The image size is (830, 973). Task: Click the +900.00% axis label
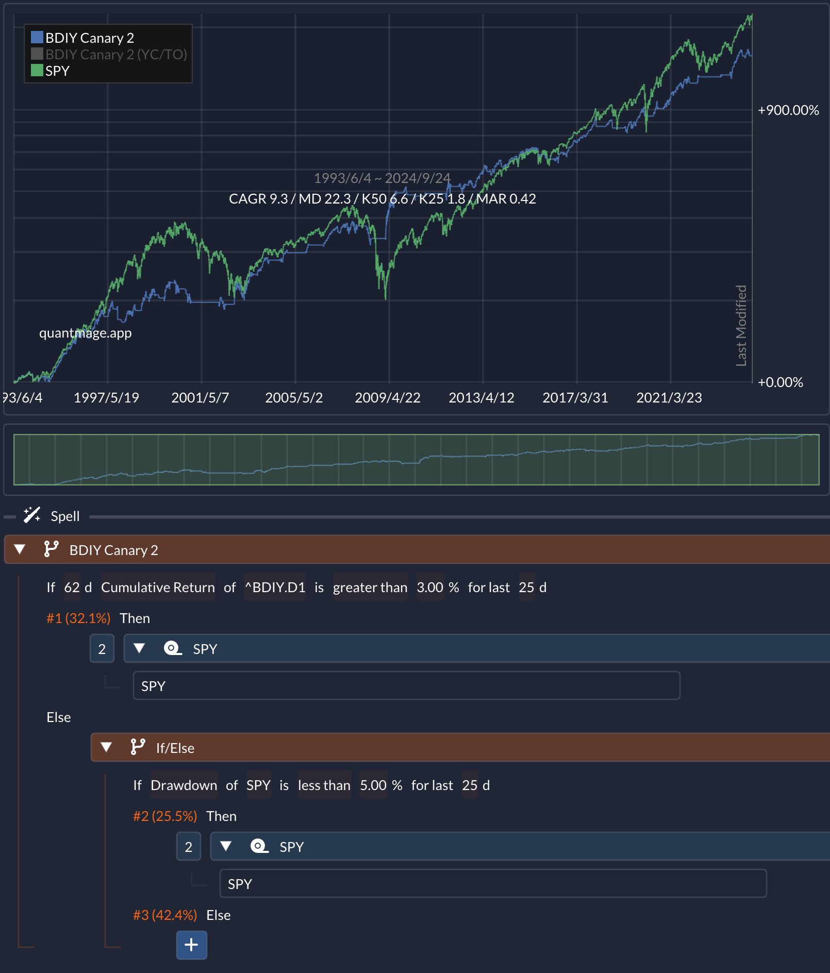coord(788,110)
